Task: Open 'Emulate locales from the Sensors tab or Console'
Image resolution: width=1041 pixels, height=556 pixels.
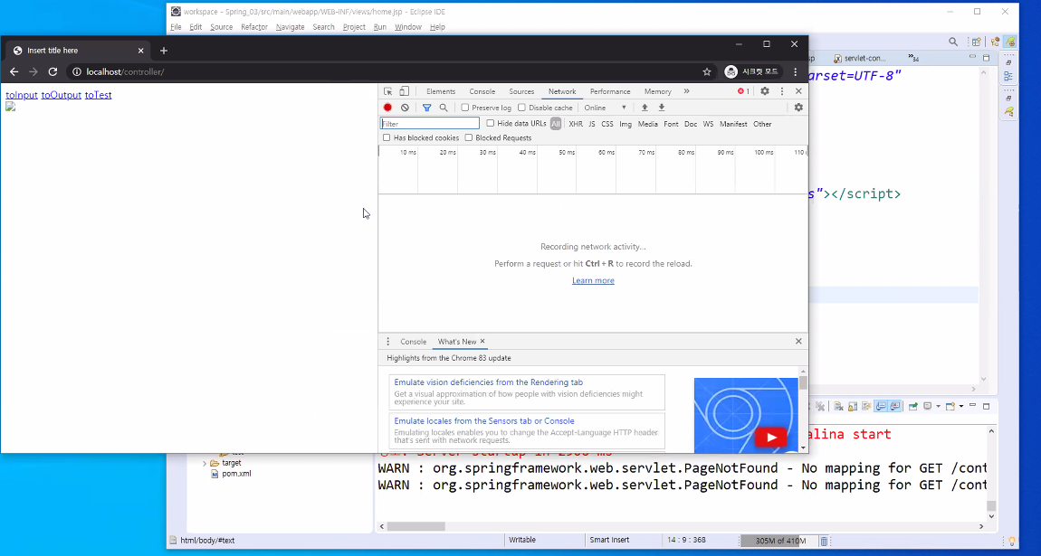Action: pos(484,420)
